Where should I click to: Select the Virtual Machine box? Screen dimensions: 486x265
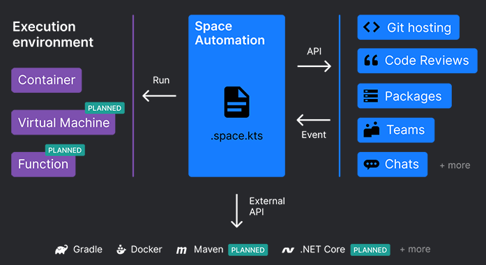pyautogui.click(x=63, y=123)
